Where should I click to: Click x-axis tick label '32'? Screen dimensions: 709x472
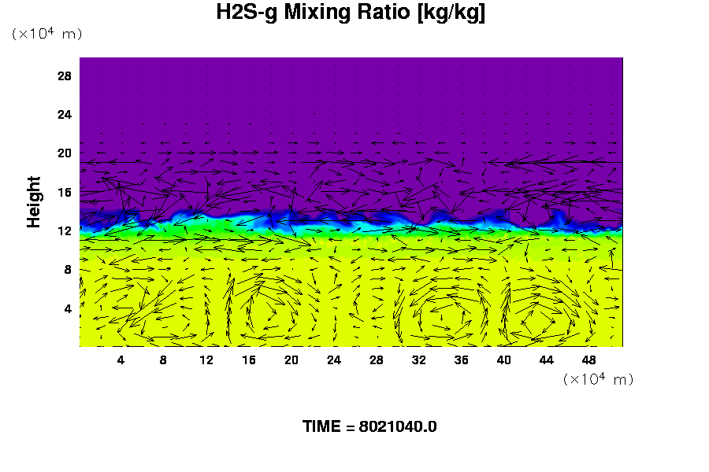pos(419,360)
